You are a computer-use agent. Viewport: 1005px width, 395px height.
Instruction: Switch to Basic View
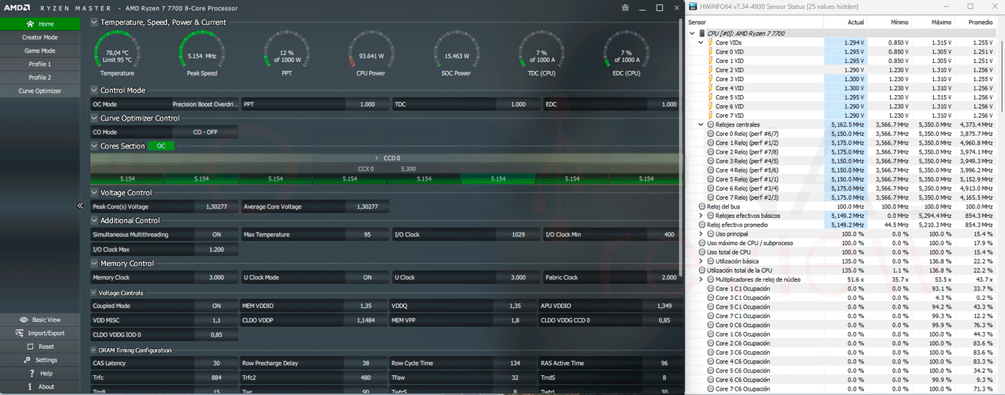(x=40, y=320)
